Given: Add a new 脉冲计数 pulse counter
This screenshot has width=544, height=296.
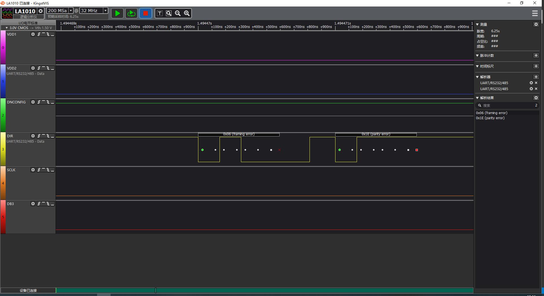Looking at the screenshot, I should pos(536,55).
